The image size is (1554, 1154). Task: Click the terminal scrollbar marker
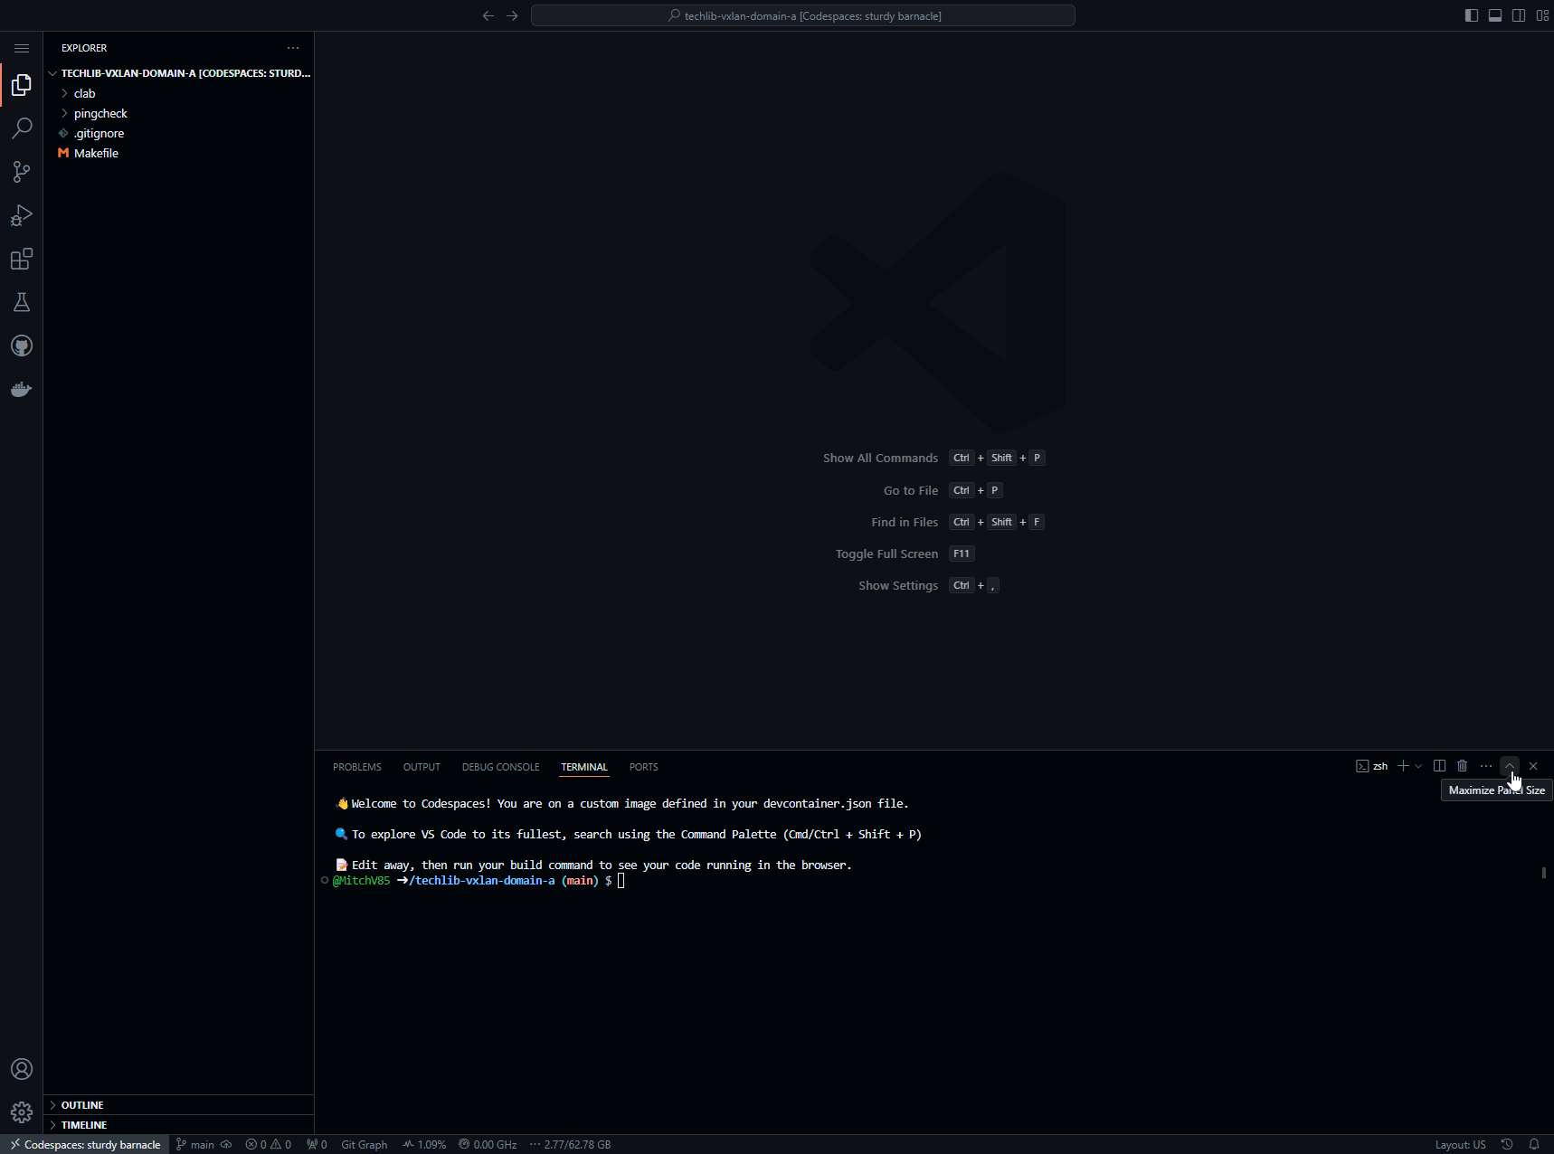[1544, 873]
